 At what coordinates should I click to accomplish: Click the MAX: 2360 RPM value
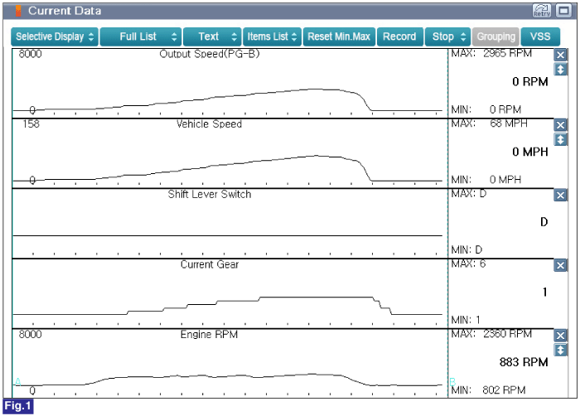[491, 334]
